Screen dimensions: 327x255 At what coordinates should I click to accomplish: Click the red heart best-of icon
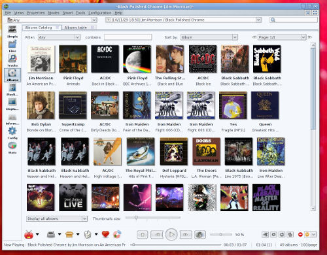pyautogui.click(x=105, y=234)
